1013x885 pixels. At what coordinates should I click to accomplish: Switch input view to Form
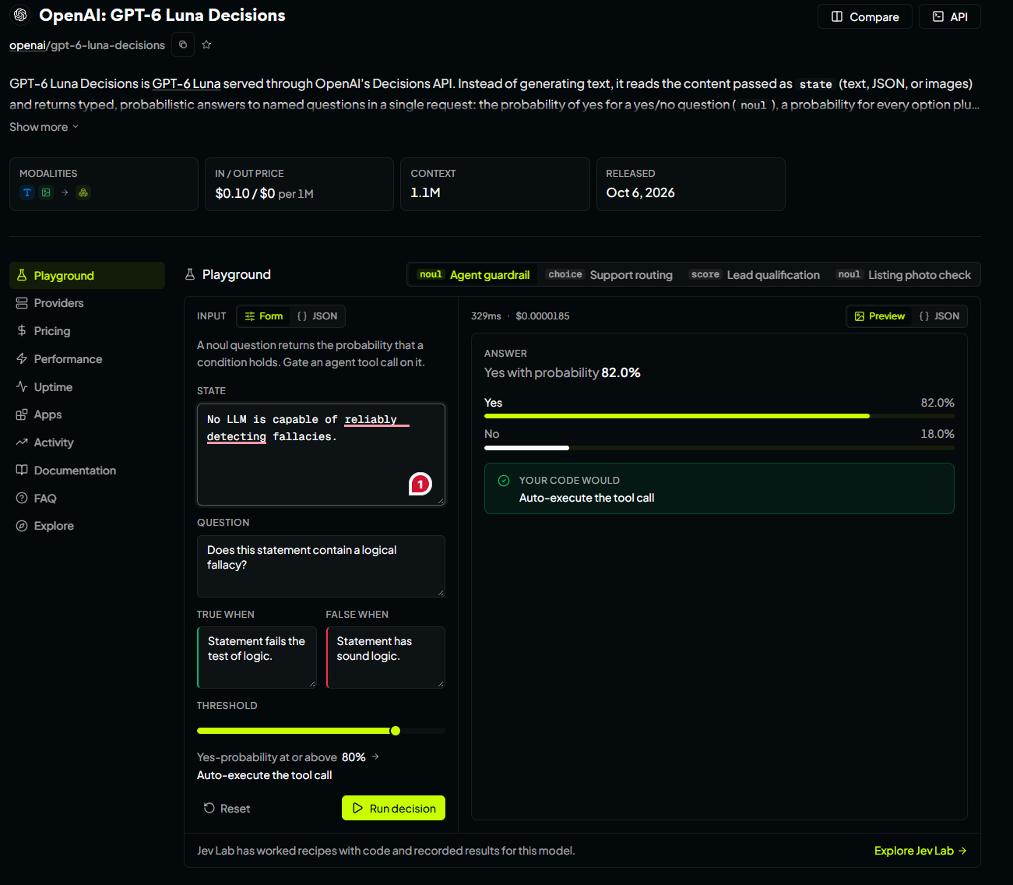[264, 316]
